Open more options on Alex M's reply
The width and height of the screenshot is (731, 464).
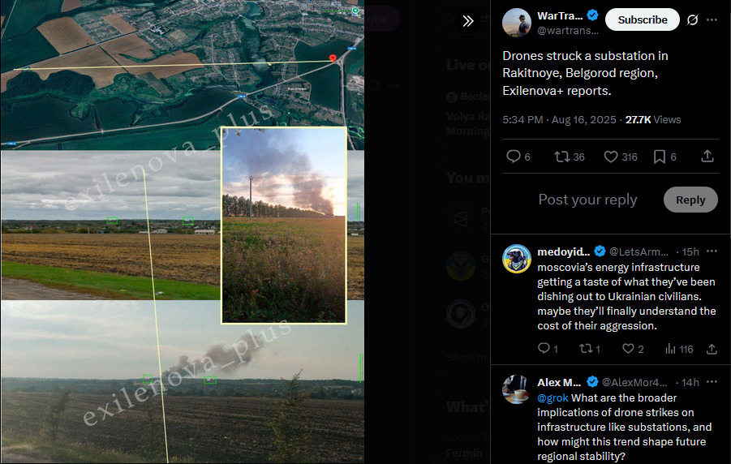(712, 382)
